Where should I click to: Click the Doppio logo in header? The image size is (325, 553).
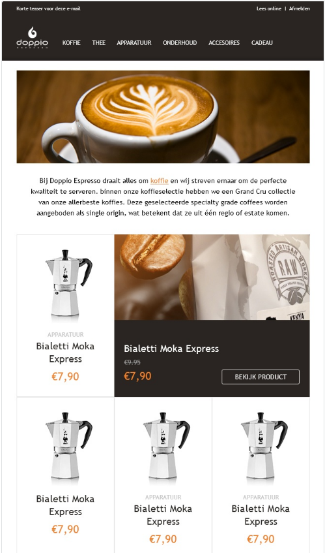tap(32, 37)
